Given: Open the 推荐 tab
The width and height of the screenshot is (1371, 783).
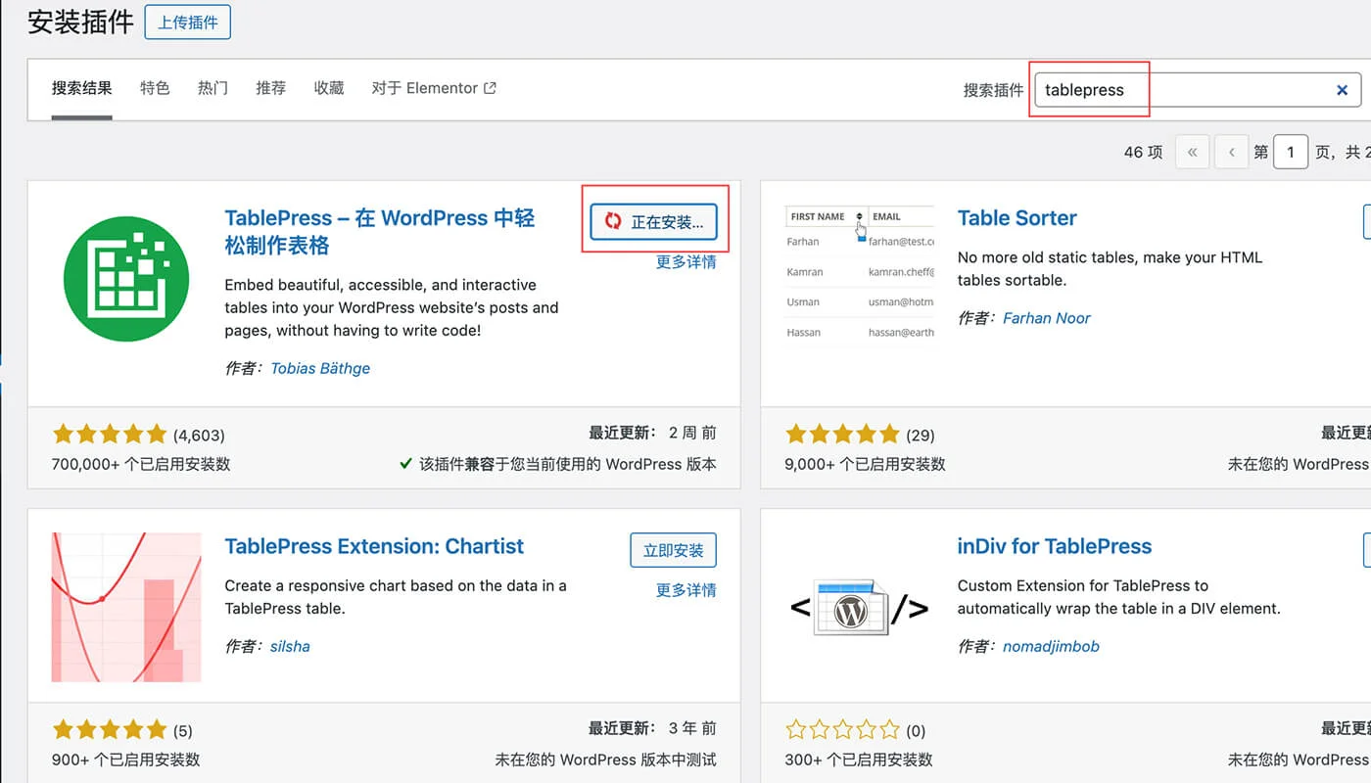Looking at the screenshot, I should [270, 88].
